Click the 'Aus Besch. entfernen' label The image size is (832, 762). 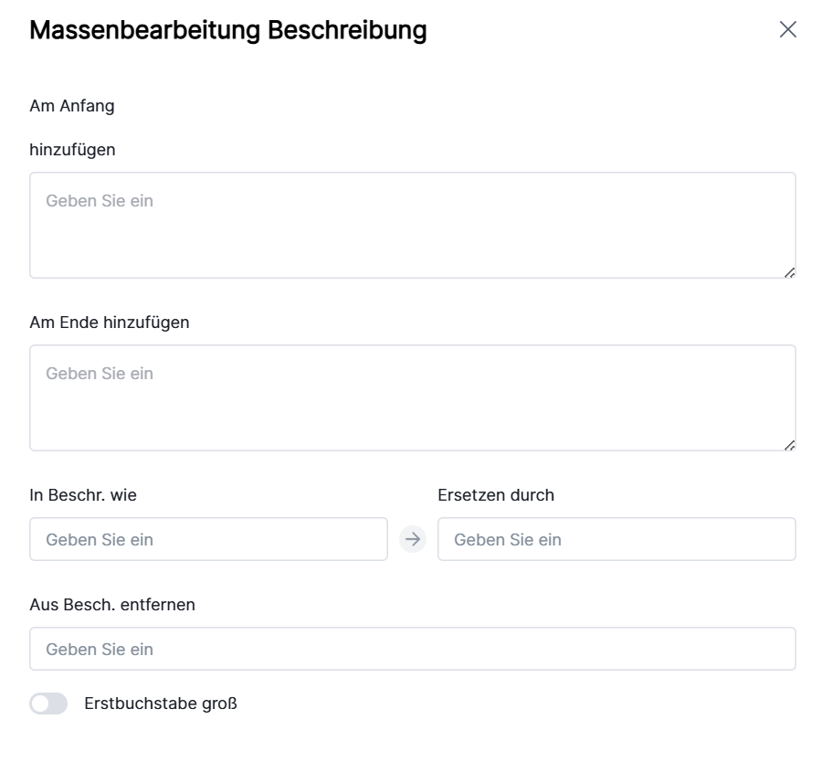(112, 604)
